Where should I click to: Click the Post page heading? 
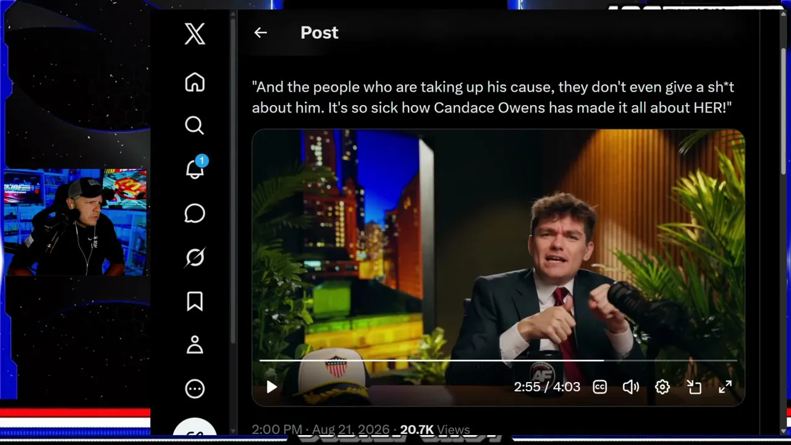[x=319, y=33]
